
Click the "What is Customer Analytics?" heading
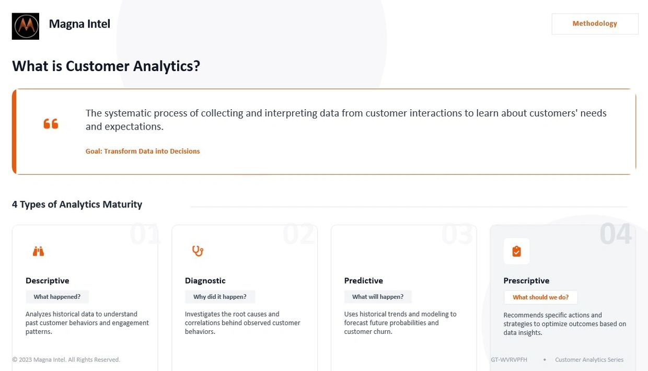click(106, 66)
